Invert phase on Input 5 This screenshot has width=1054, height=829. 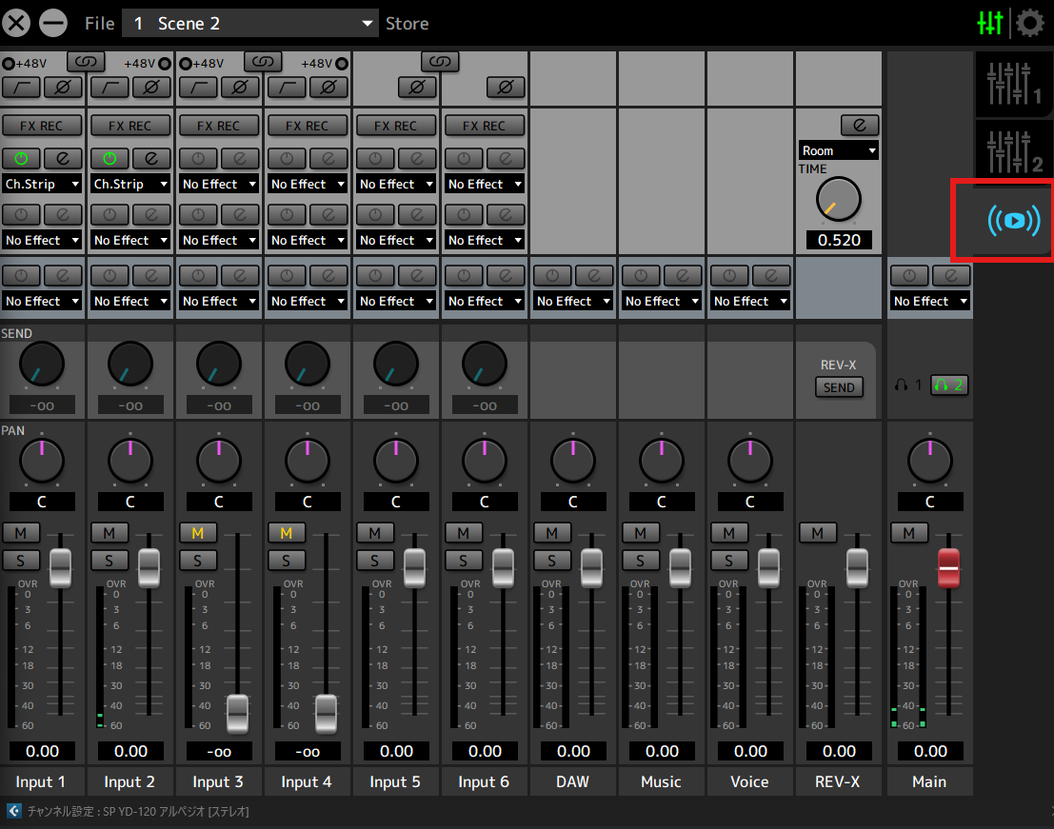(x=417, y=87)
